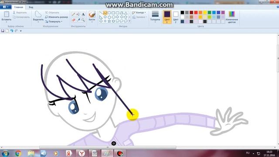Switch to the Главная ribbon tab
Screen dimensions: 279x157
point(18,7)
